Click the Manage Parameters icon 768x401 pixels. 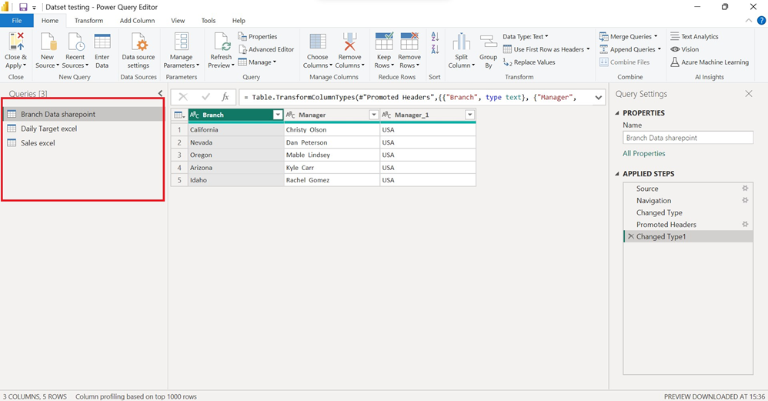pos(181,42)
